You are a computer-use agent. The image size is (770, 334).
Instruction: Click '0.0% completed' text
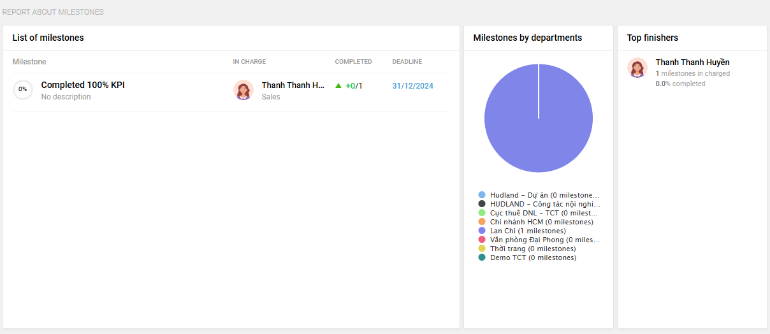680,84
